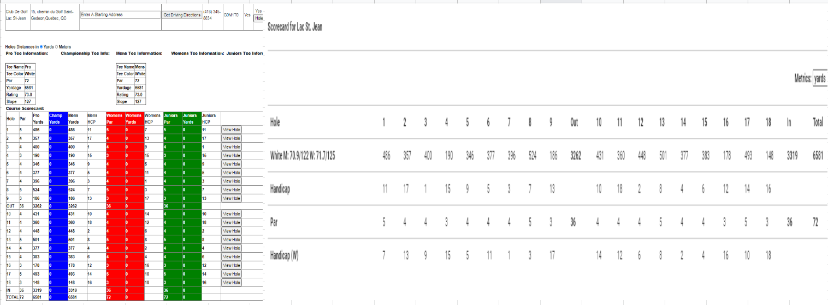This screenshot has height=305, width=828.
Task: Click the Scorecard for Lac St. Jean heading
Action: pos(295,27)
